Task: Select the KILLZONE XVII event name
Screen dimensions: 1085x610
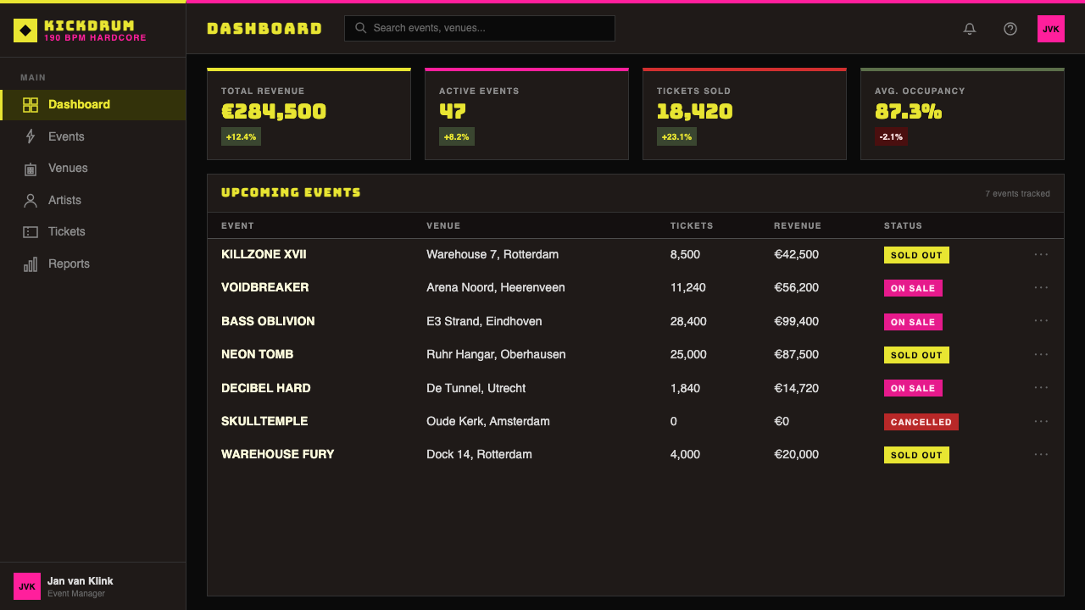Action: click(x=264, y=254)
